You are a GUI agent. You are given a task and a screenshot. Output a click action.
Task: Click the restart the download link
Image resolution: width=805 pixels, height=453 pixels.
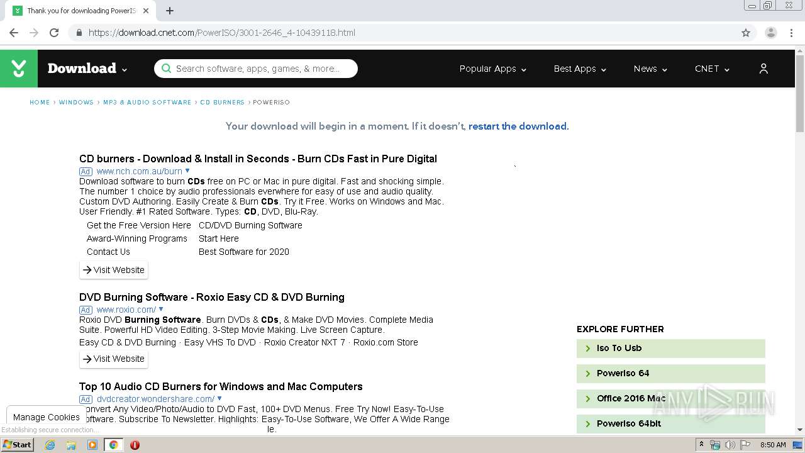[x=518, y=126]
